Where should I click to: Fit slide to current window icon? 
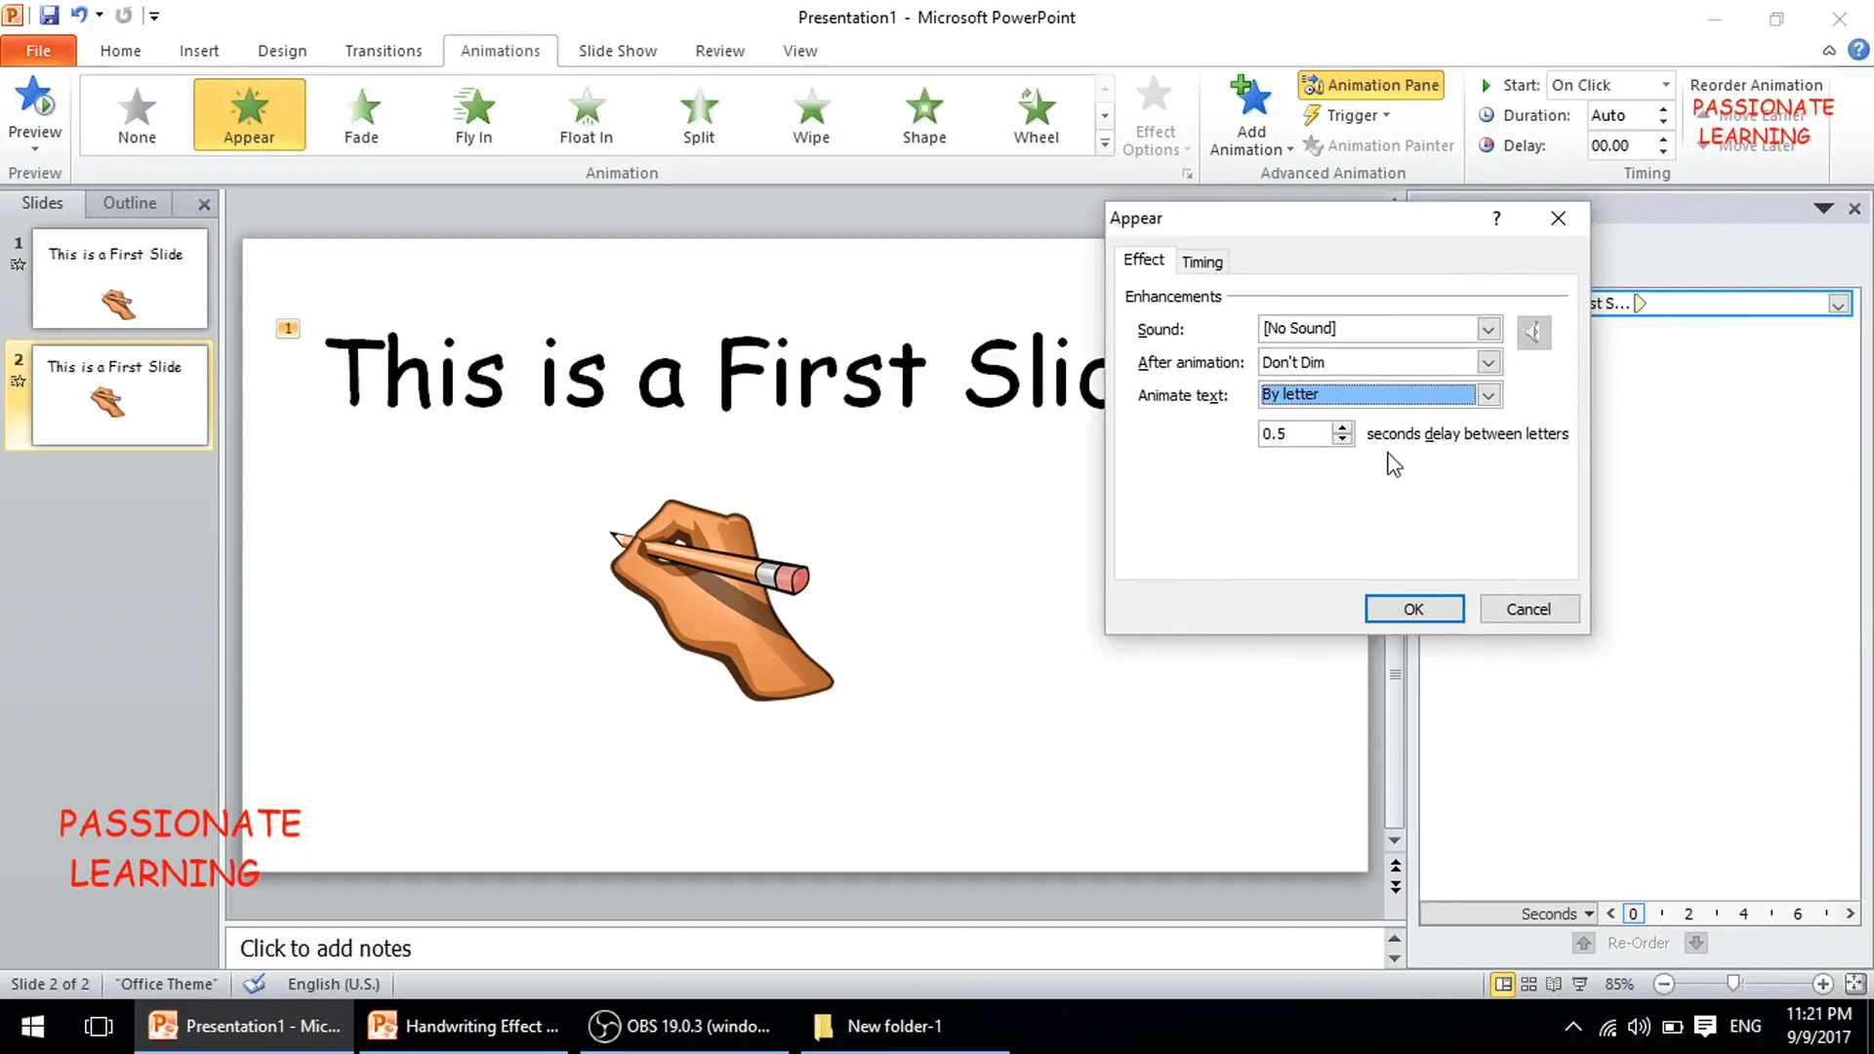coord(1855,984)
